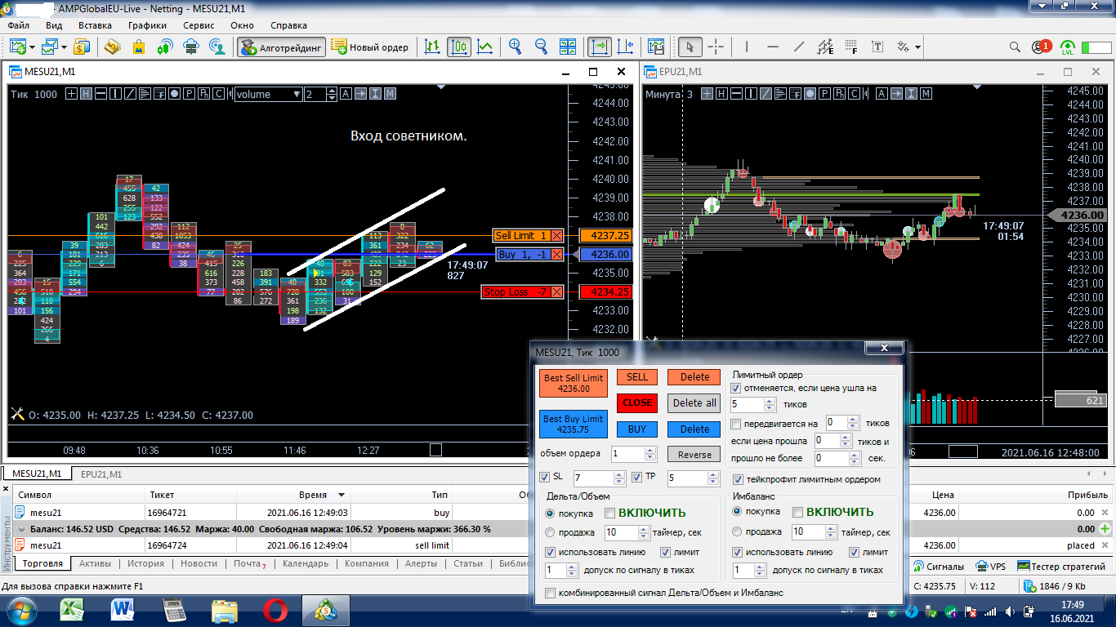The width and height of the screenshot is (1116, 627).
Task: Enable chart auto-scroll icon
Action: [x=600, y=47]
